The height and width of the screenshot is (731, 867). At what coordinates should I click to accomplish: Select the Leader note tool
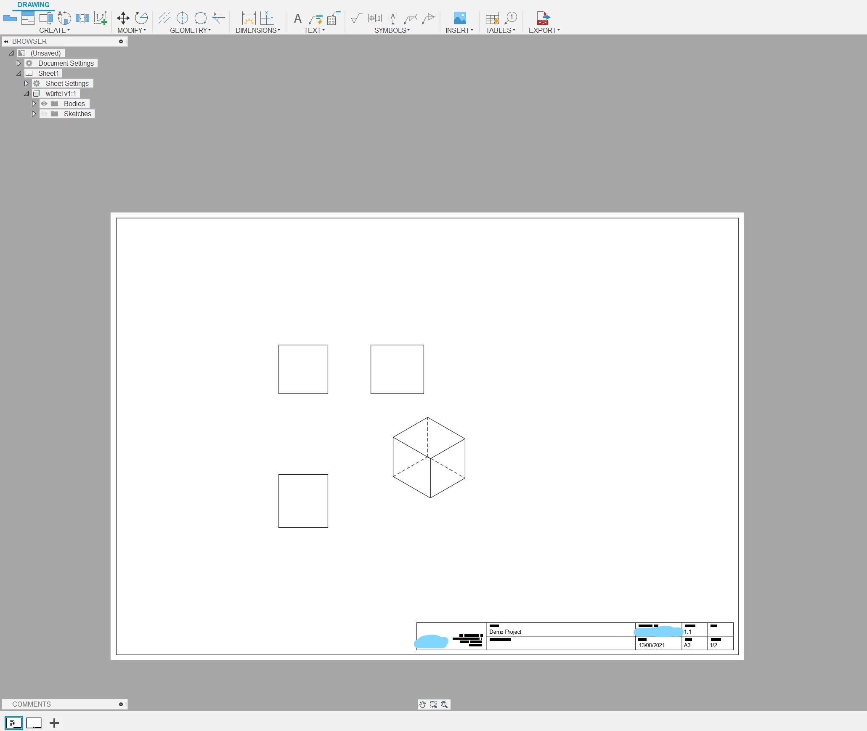(316, 19)
